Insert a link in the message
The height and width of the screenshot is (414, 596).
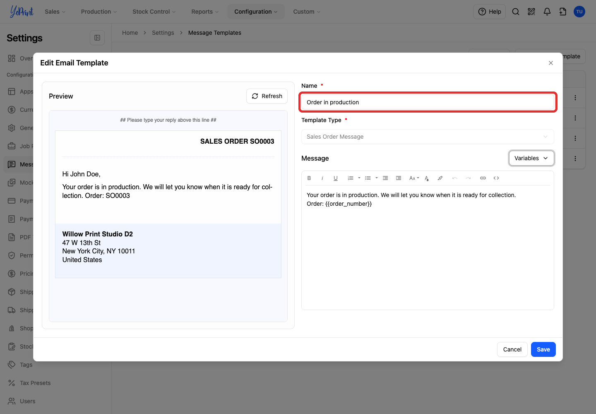click(483, 178)
